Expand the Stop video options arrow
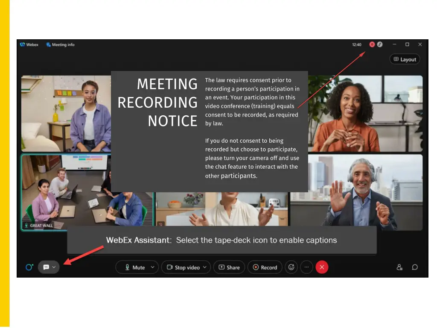Screen dimensions: 437x328 (205, 267)
